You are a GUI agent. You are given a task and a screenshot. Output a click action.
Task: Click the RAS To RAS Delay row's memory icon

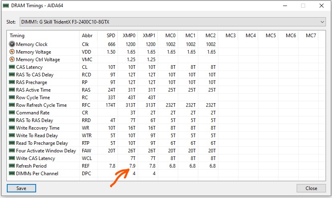coord(12,120)
